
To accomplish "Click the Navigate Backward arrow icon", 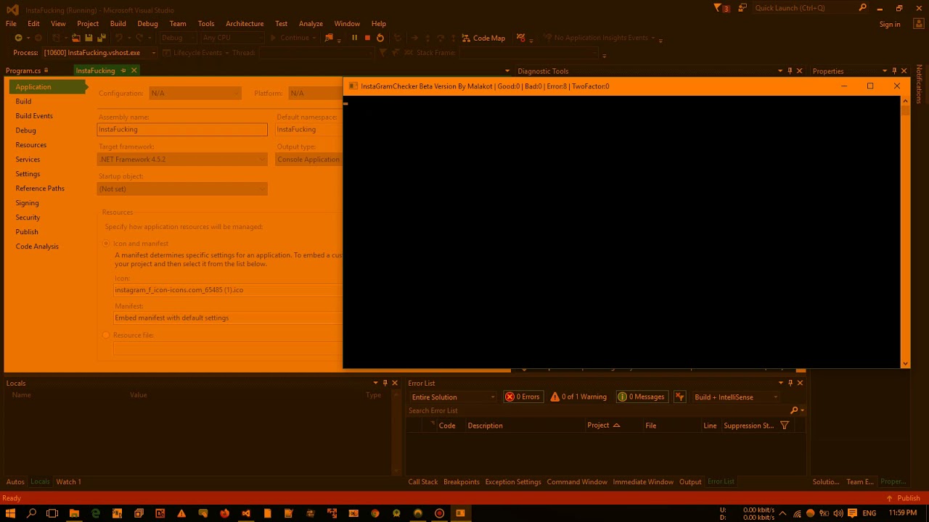I will click(x=18, y=38).
